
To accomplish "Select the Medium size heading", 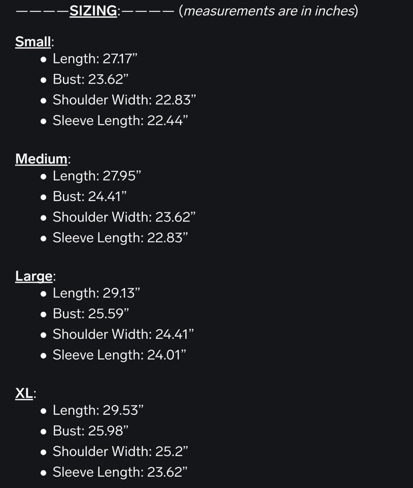I will point(41,159).
